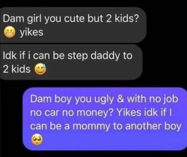Screen dimensions: 187x157
Task: Click "2 kids" in the second bubble
Action: point(17,69)
